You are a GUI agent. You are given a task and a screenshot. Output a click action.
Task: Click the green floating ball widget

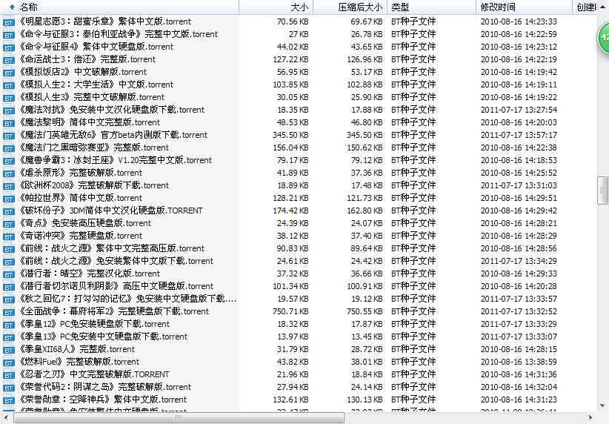[603, 38]
